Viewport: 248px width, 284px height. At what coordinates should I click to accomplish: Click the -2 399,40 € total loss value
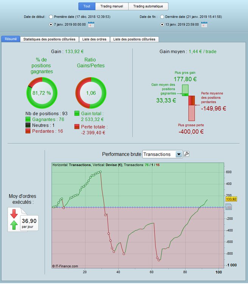[93, 133]
